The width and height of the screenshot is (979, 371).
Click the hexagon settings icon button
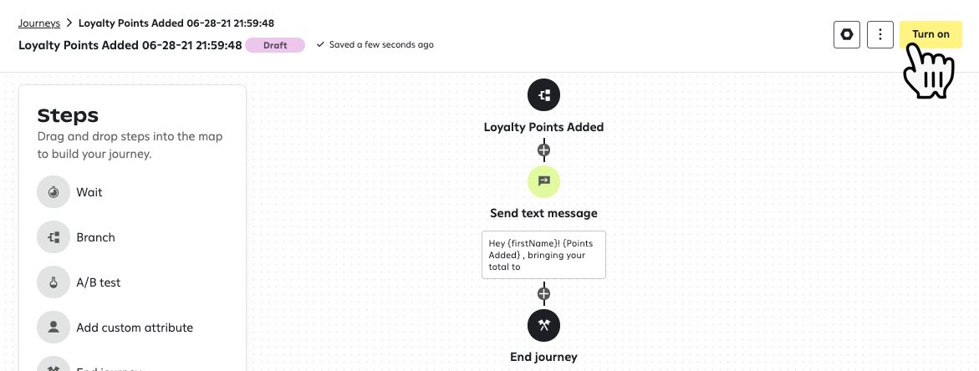click(847, 34)
